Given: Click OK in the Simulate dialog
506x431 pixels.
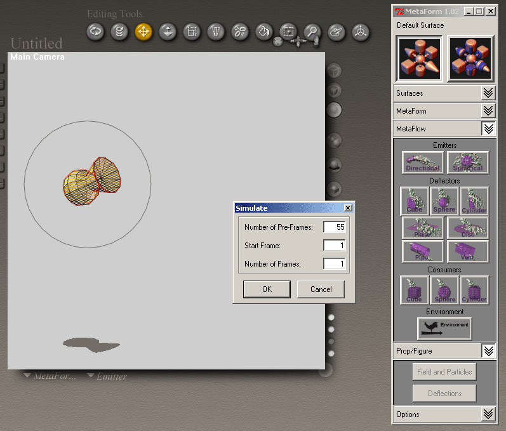Looking at the screenshot, I should [267, 289].
